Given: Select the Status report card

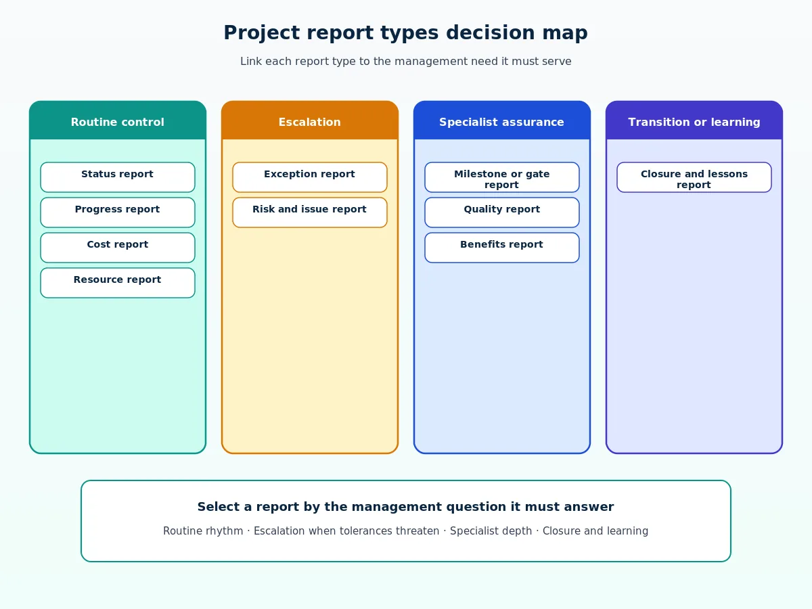Looking at the screenshot, I should [118, 177].
